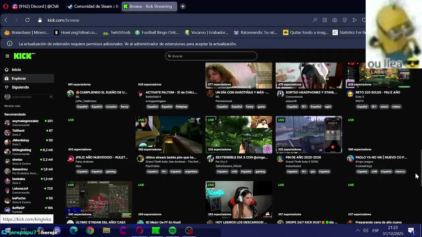The width and height of the screenshot is (422, 237).
Task: Open SORTEO HEADPHONES stream title
Action: (311, 92)
